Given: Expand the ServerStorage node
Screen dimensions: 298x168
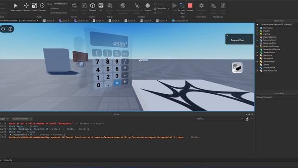Looking at the screenshot, I should point(257,52).
